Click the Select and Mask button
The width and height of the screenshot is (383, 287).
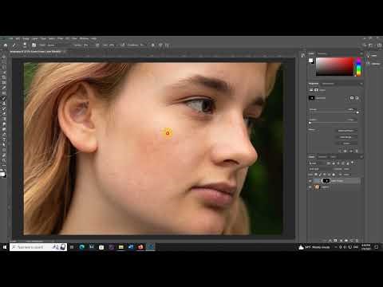coord(346,131)
